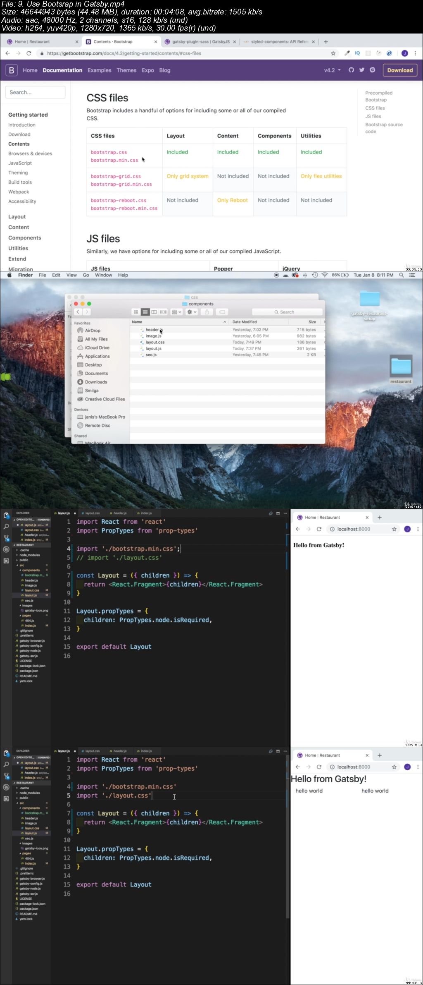Select layout.css row in Finder components window
423x985 pixels.
[x=228, y=342]
